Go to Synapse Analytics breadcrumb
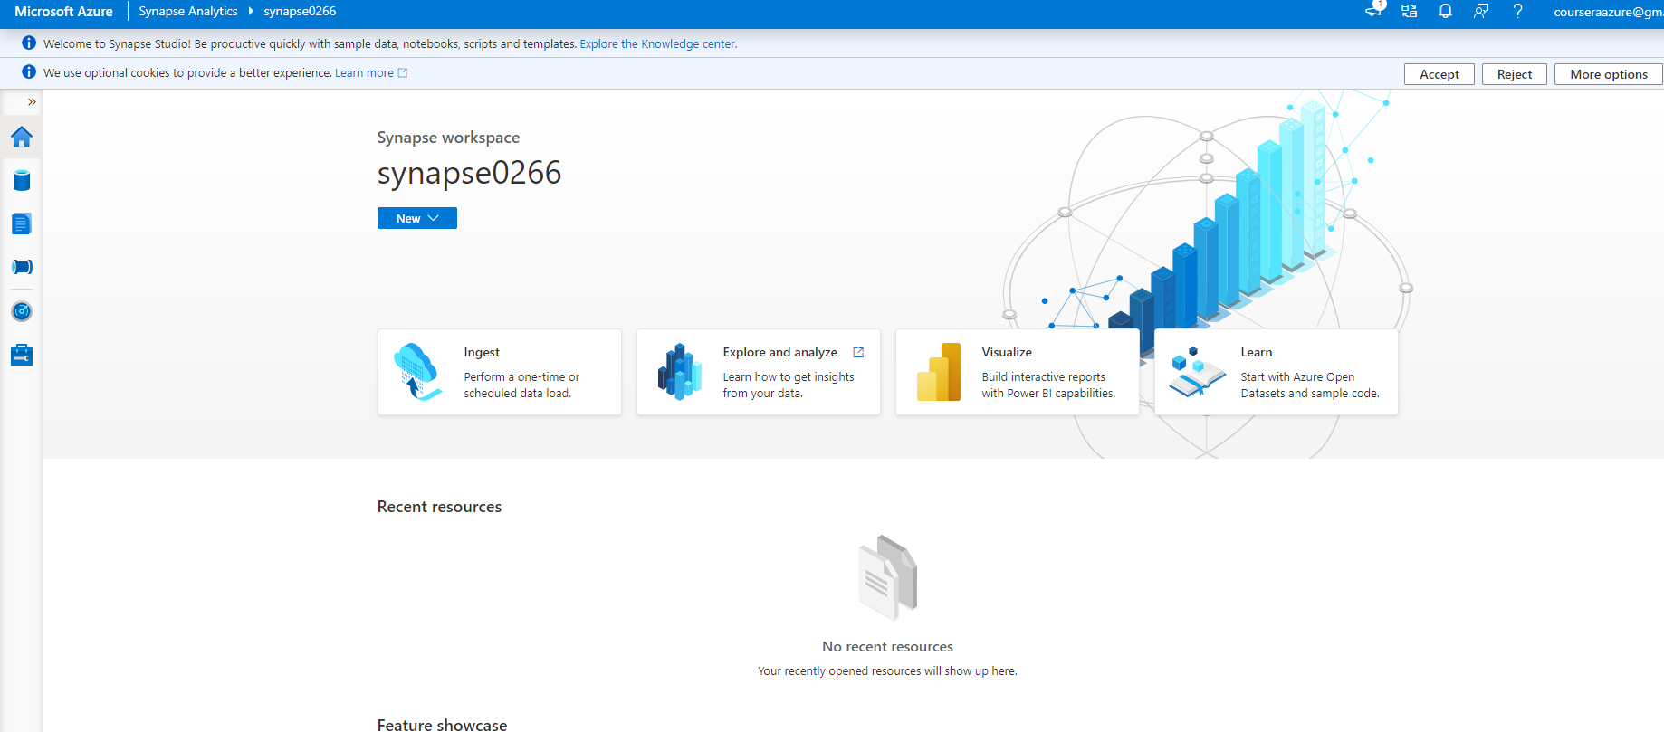1664x732 pixels. point(188,12)
